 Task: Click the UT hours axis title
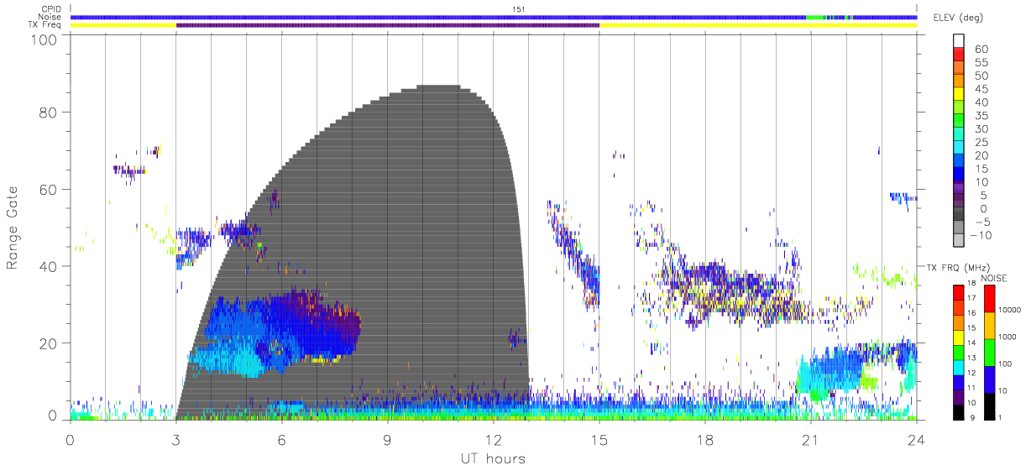[492, 458]
